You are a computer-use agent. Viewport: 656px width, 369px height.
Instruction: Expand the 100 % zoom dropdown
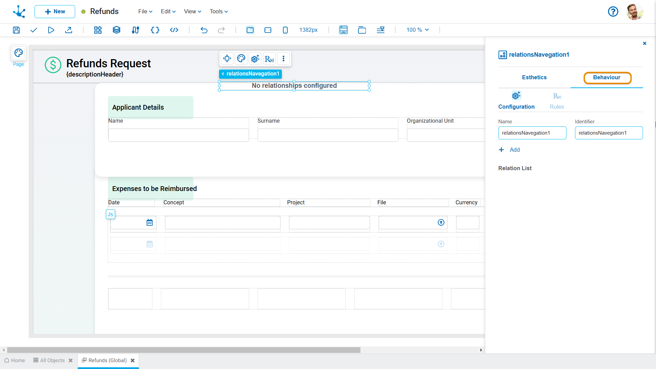417,30
